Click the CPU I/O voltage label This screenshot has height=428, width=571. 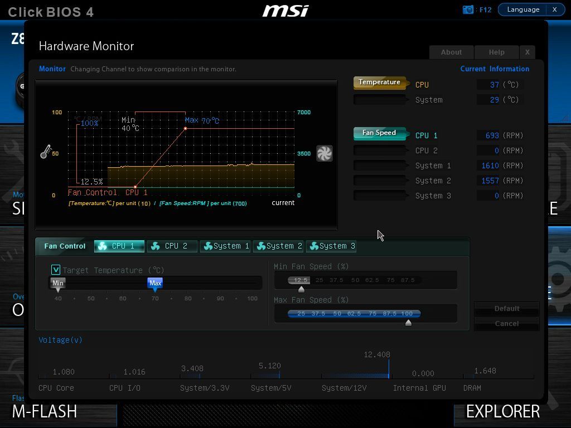point(125,388)
